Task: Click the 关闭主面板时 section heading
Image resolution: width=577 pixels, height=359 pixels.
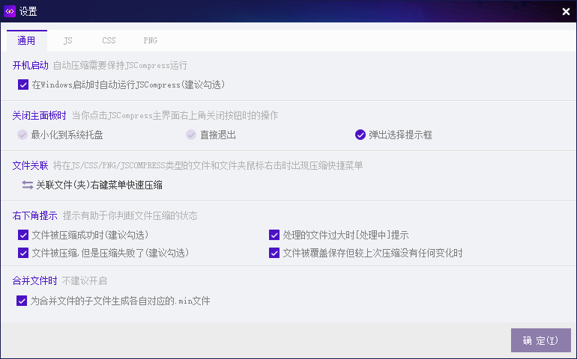Action: tap(40, 115)
